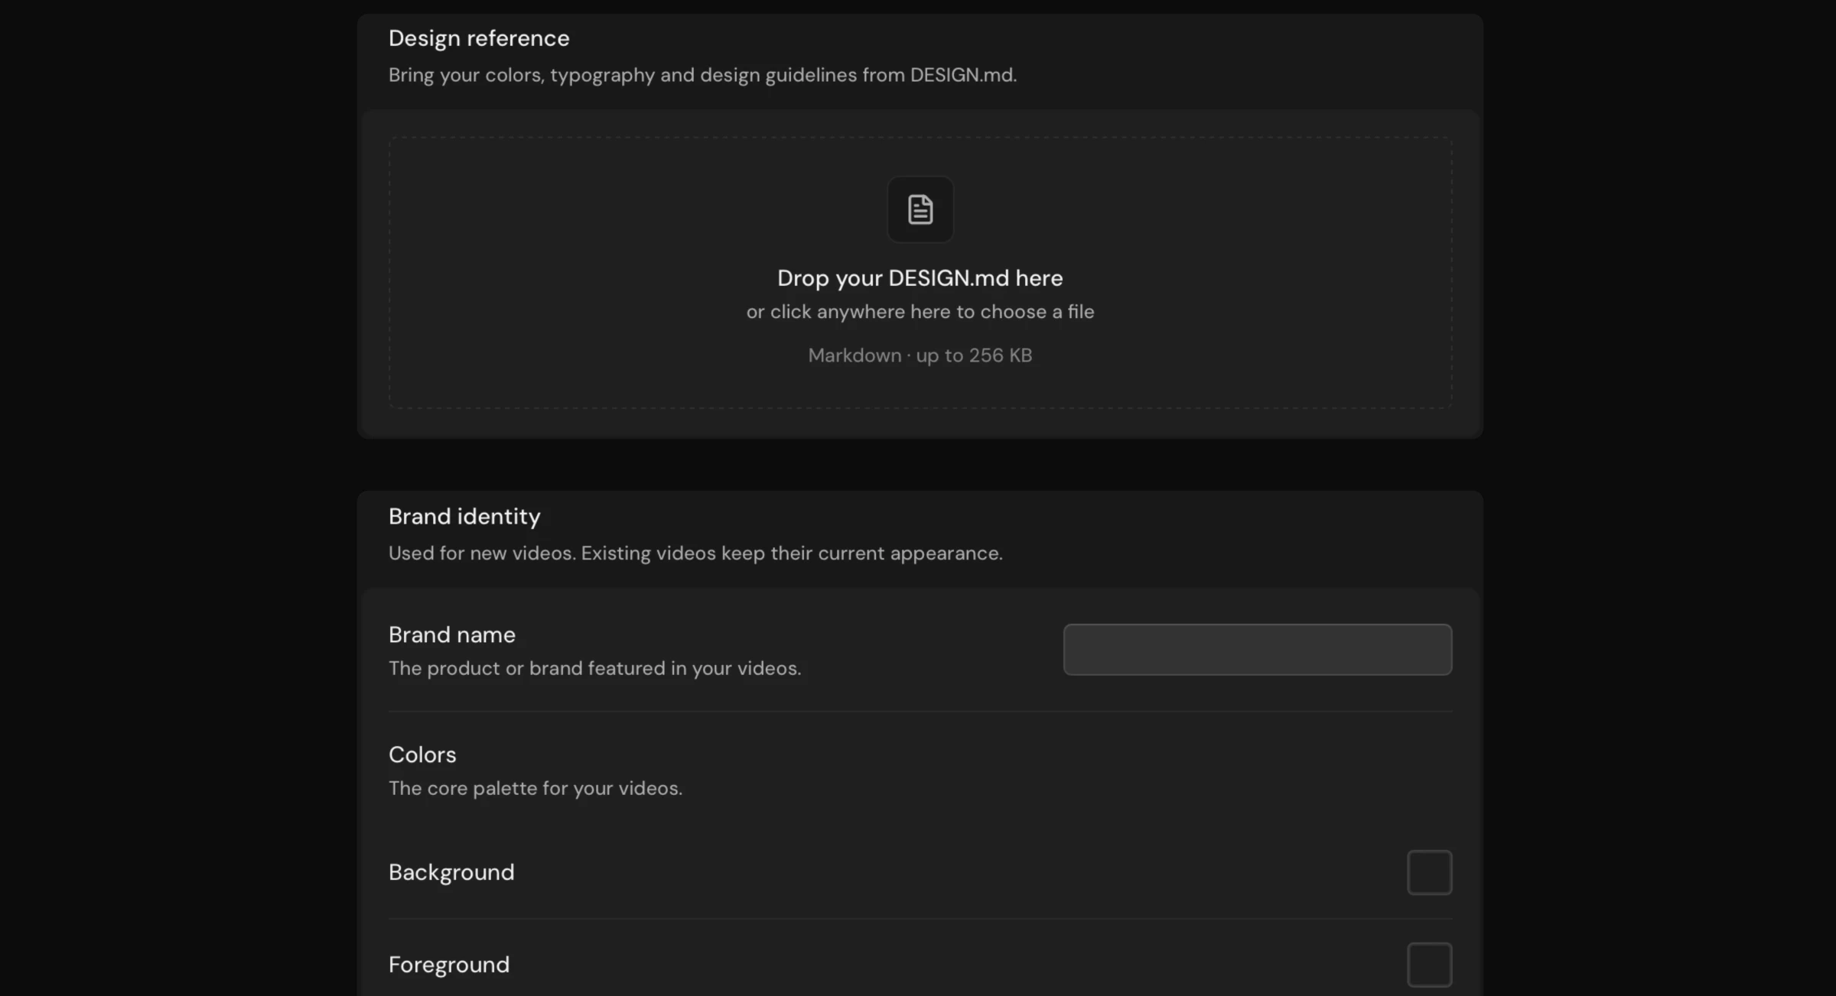Click the 'Background' row label

[x=451, y=872]
